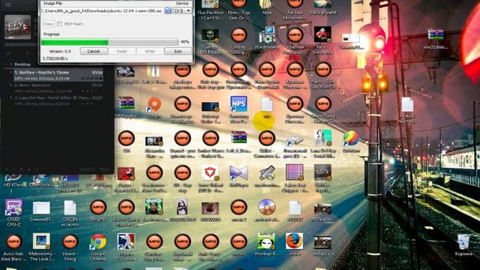Select Vexare - Firing MP3 file

pos(70,247)
